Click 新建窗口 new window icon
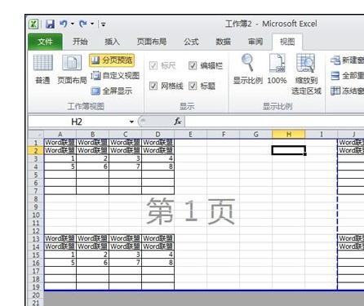The image size is (364, 306). click(x=335, y=60)
